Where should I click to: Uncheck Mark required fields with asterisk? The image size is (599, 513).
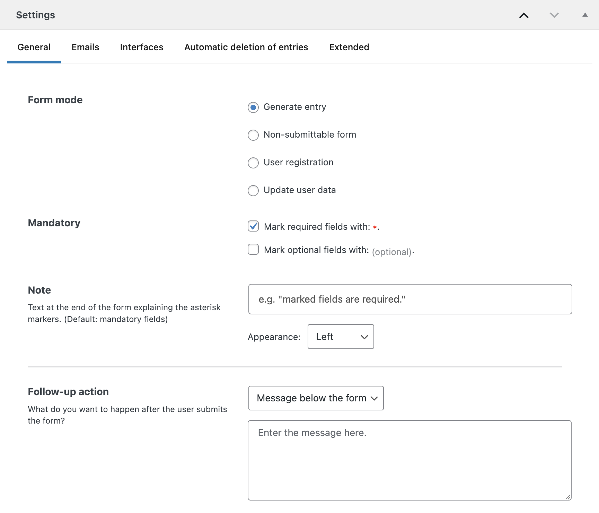(253, 226)
